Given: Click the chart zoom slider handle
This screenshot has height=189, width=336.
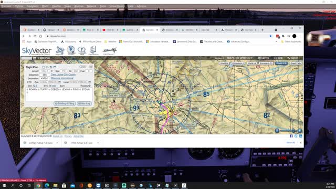Looking at the screenshot, I should click(294, 131).
